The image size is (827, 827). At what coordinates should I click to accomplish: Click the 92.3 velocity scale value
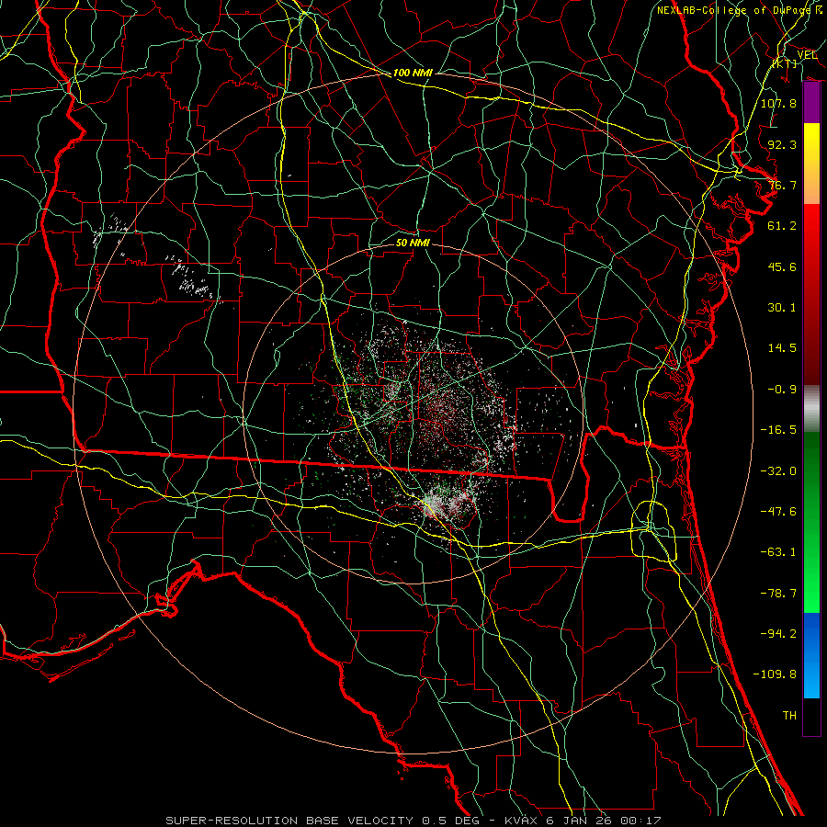click(x=782, y=144)
